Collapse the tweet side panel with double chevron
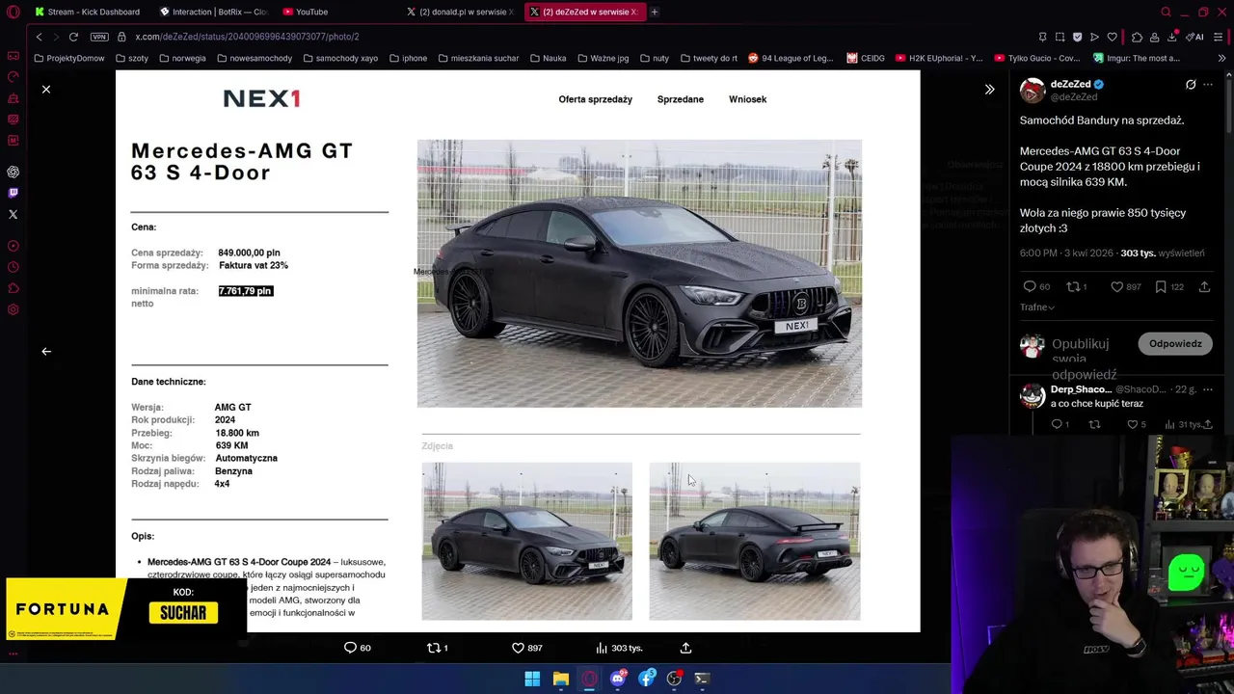Image resolution: width=1234 pixels, height=694 pixels. pyautogui.click(x=989, y=89)
